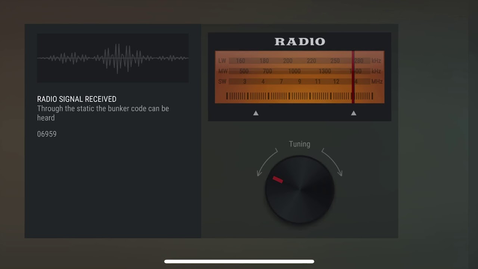Click the static bunker code description text
The image size is (478, 269).
(x=103, y=113)
